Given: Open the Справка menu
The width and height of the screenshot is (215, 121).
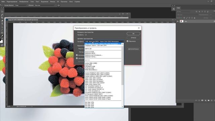Looking at the screenshot, I should coord(77,2).
